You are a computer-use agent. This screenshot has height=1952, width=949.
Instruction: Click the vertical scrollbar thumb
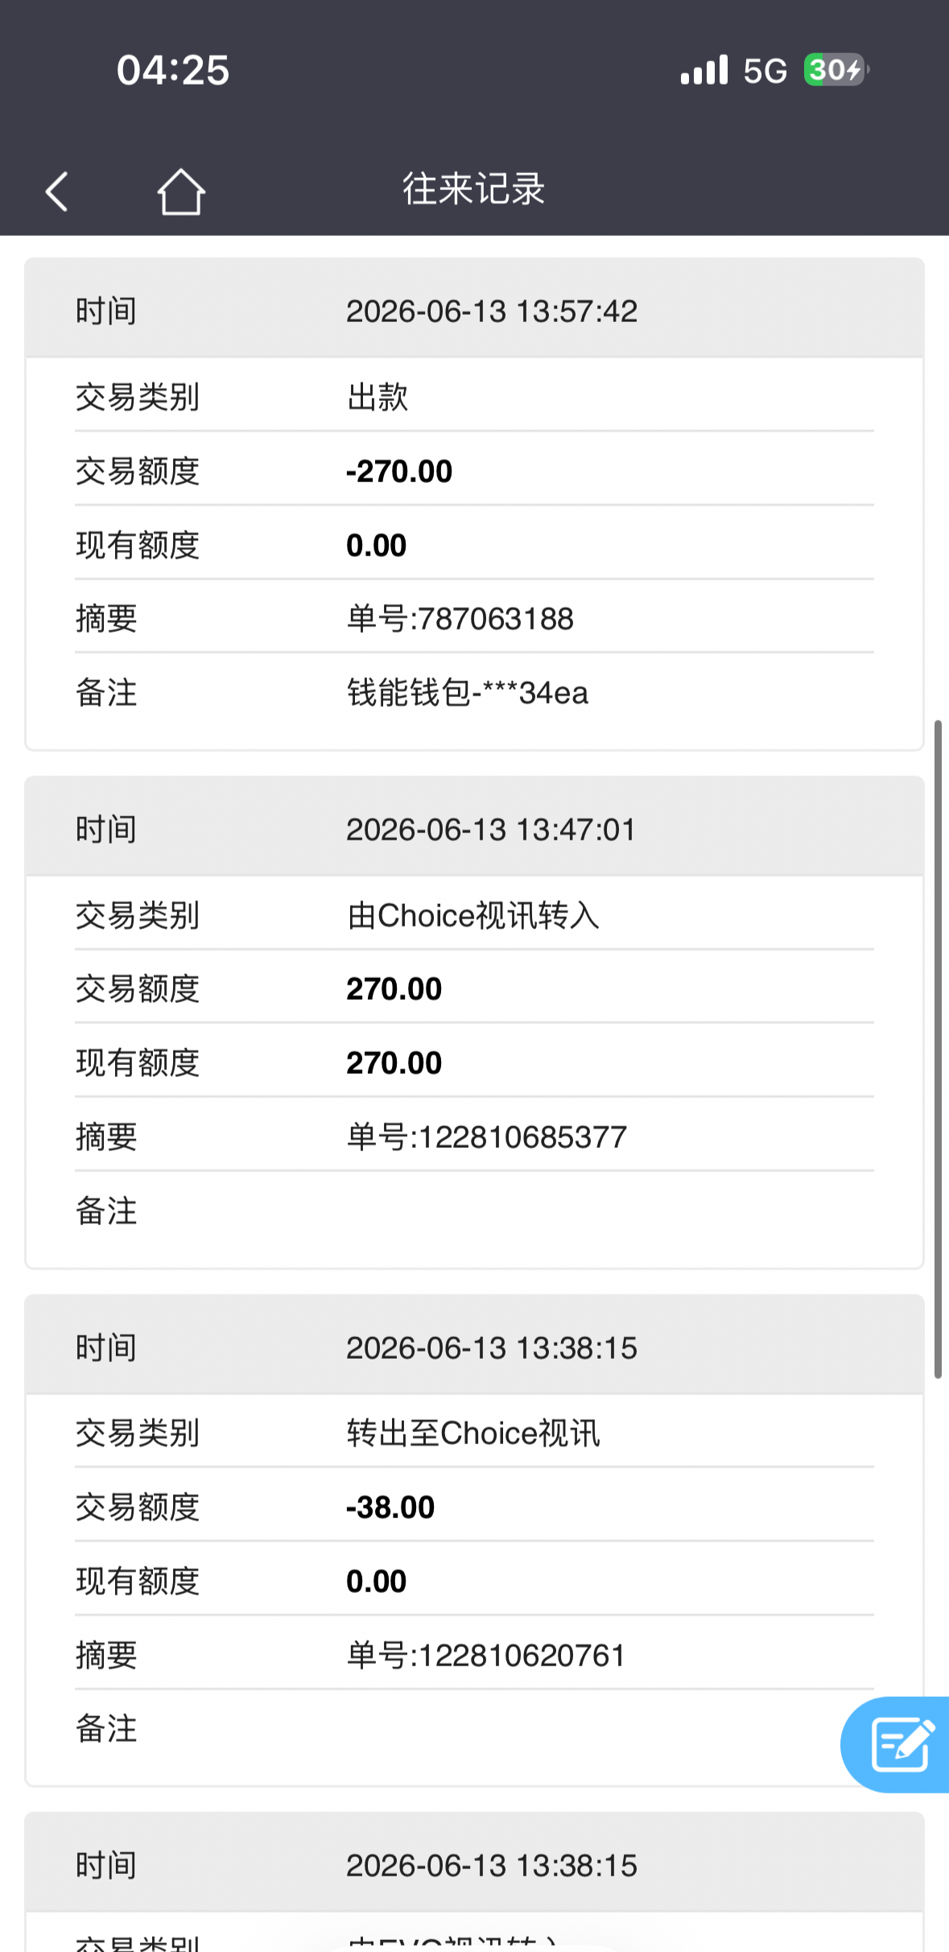pyautogui.click(x=938, y=1049)
